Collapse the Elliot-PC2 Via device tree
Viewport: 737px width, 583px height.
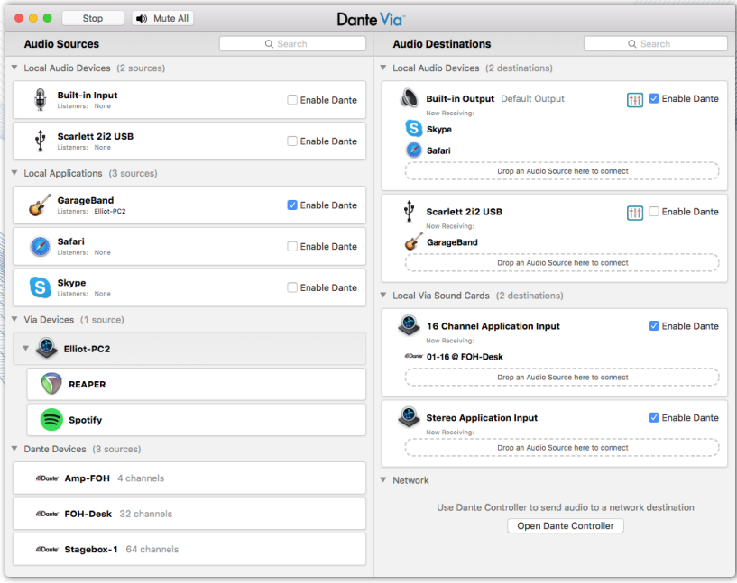[25, 349]
